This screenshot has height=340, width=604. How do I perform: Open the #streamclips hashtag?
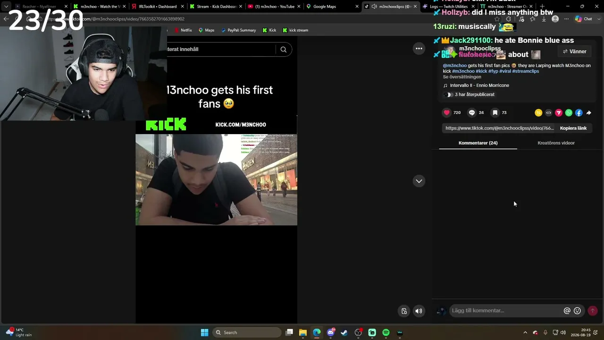(526, 71)
